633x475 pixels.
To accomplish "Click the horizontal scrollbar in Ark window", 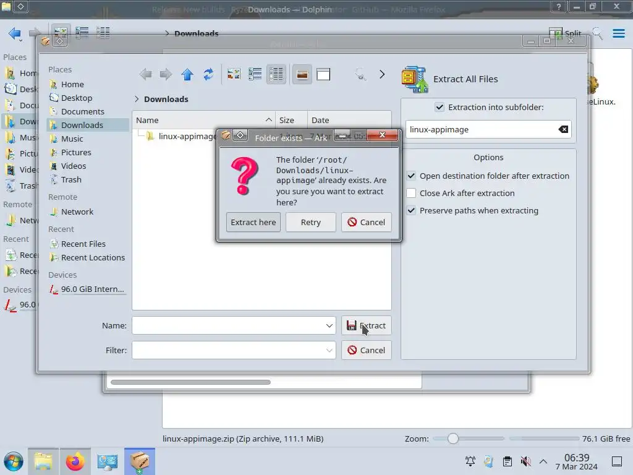I will [x=190, y=382].
